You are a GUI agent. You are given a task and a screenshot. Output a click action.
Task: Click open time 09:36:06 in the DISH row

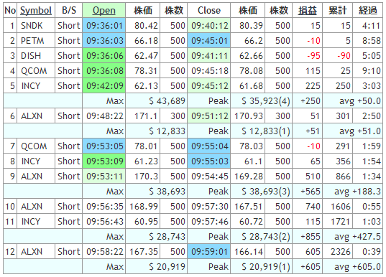(x=104, y=56)
